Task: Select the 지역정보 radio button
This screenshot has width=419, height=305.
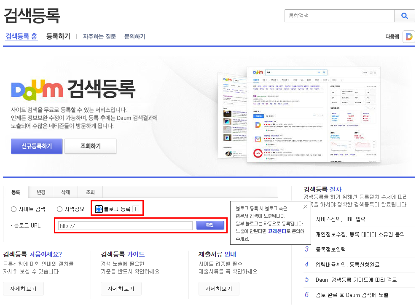Action: point(59,209)
